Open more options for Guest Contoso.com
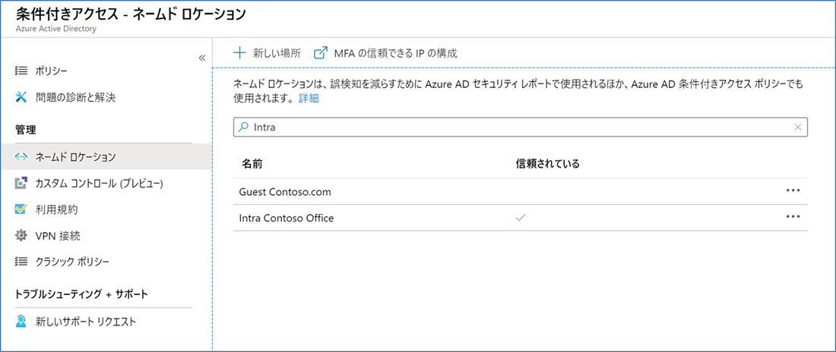 pos(793,191)
